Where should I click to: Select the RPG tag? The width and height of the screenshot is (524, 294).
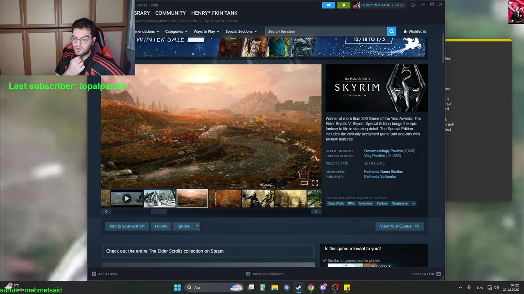(x=351, y=203)
